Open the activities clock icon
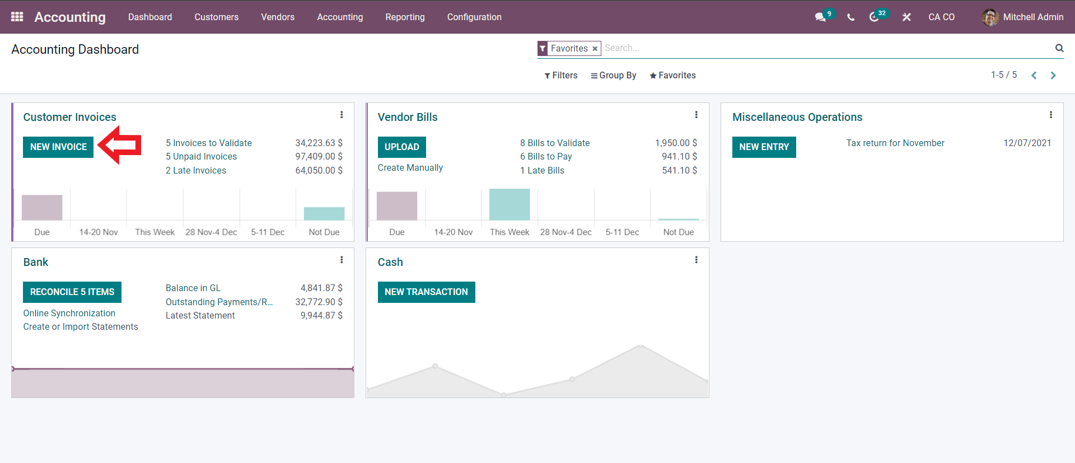The height and width of the screenshot is (463, 1075). 874,17
